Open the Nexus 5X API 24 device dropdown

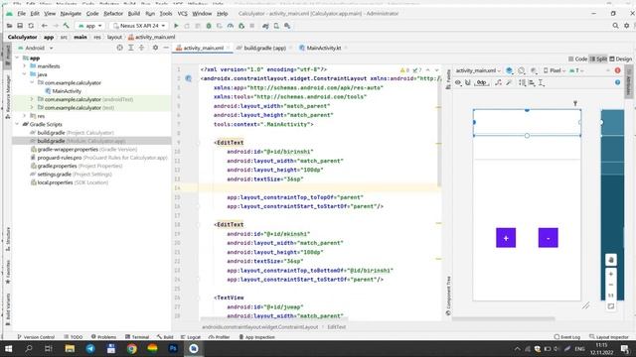point(139,26)
